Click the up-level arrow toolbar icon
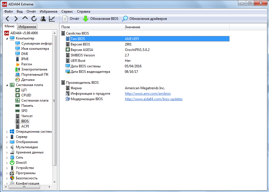269x192 pixels. [25, 18]
